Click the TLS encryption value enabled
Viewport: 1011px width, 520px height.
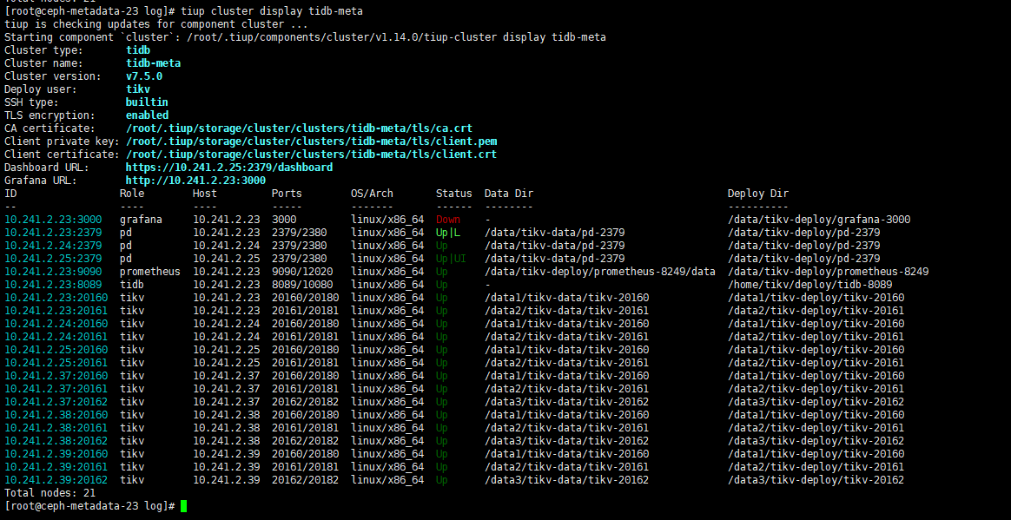pos(147,115)
